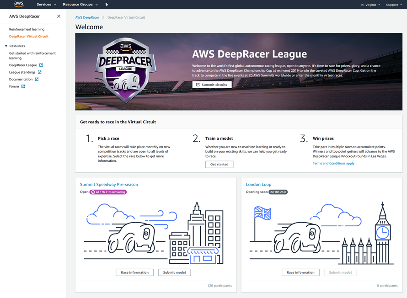Screen dimensions: 407x298
Task: View Race information for London Loop
Action: click(300, 272)
